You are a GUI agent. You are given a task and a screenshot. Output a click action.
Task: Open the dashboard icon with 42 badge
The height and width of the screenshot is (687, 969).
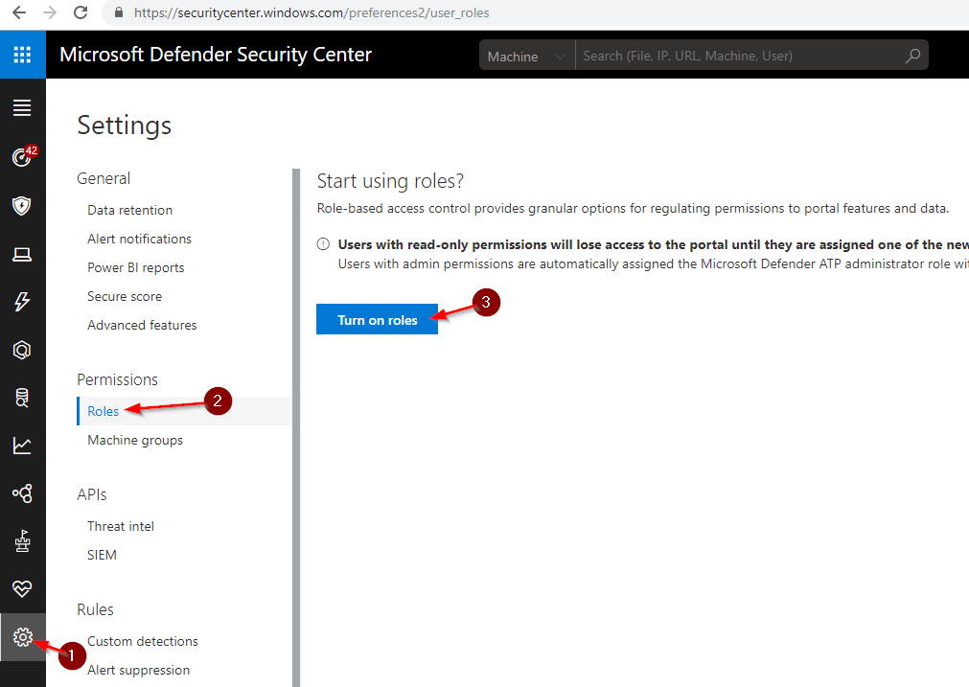(x=23, y=156)
